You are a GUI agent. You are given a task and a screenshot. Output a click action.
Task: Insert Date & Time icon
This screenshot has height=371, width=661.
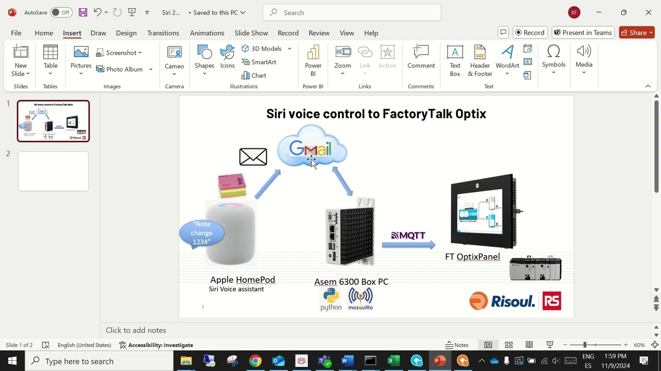point(527,48)
